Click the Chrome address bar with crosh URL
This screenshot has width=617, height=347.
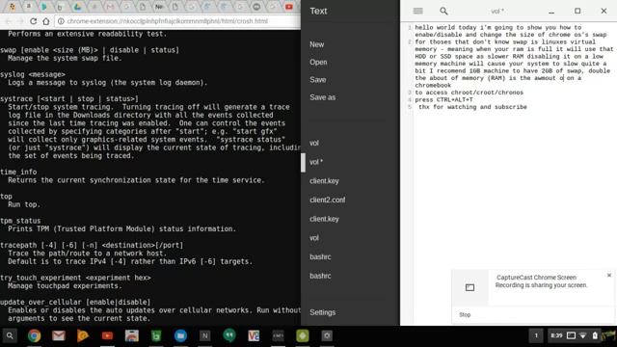pyautogui.click(x=177, y=21)
